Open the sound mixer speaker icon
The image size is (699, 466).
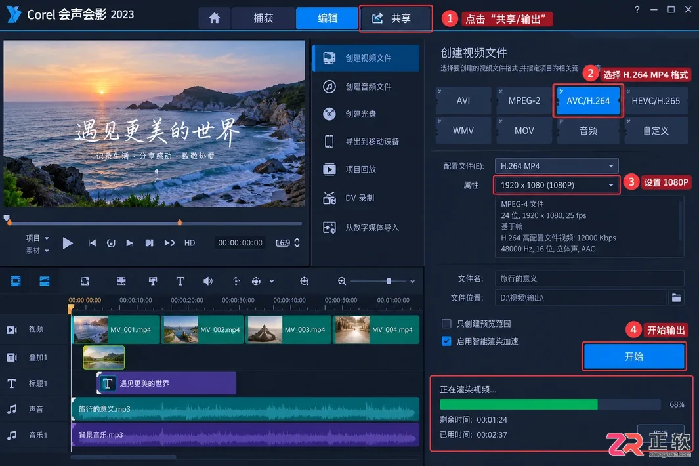click(208, 281)
